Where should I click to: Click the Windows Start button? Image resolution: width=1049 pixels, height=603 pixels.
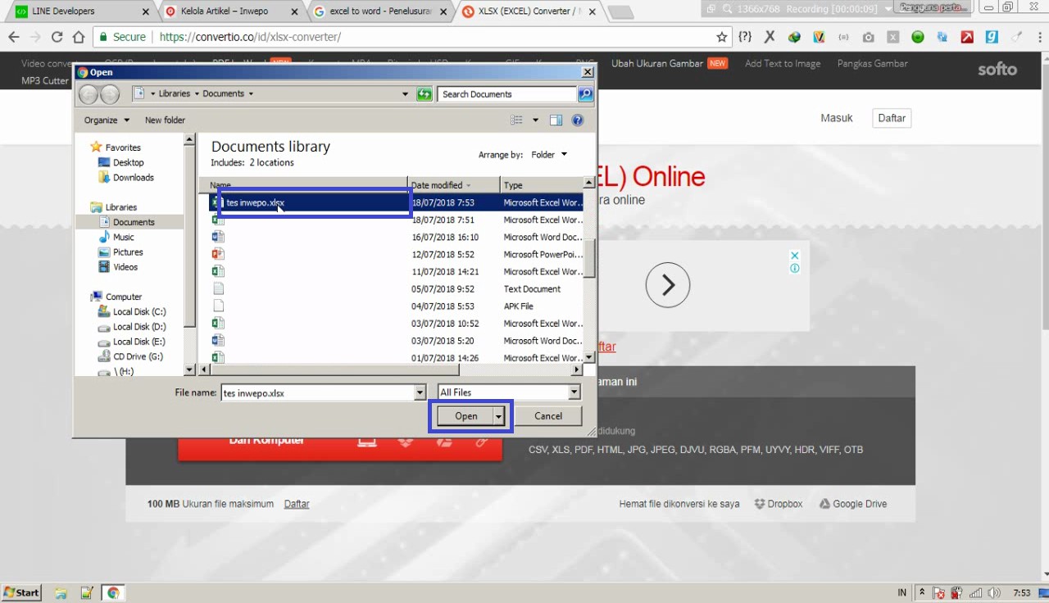coord(21,592)
